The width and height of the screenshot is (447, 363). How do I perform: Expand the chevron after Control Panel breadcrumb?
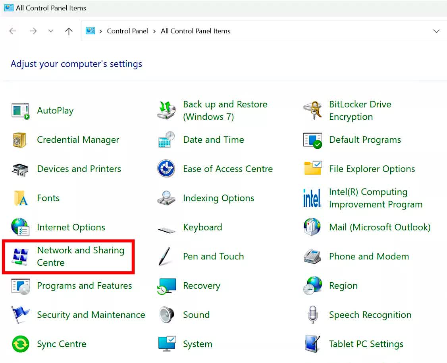tap(155, 31)
